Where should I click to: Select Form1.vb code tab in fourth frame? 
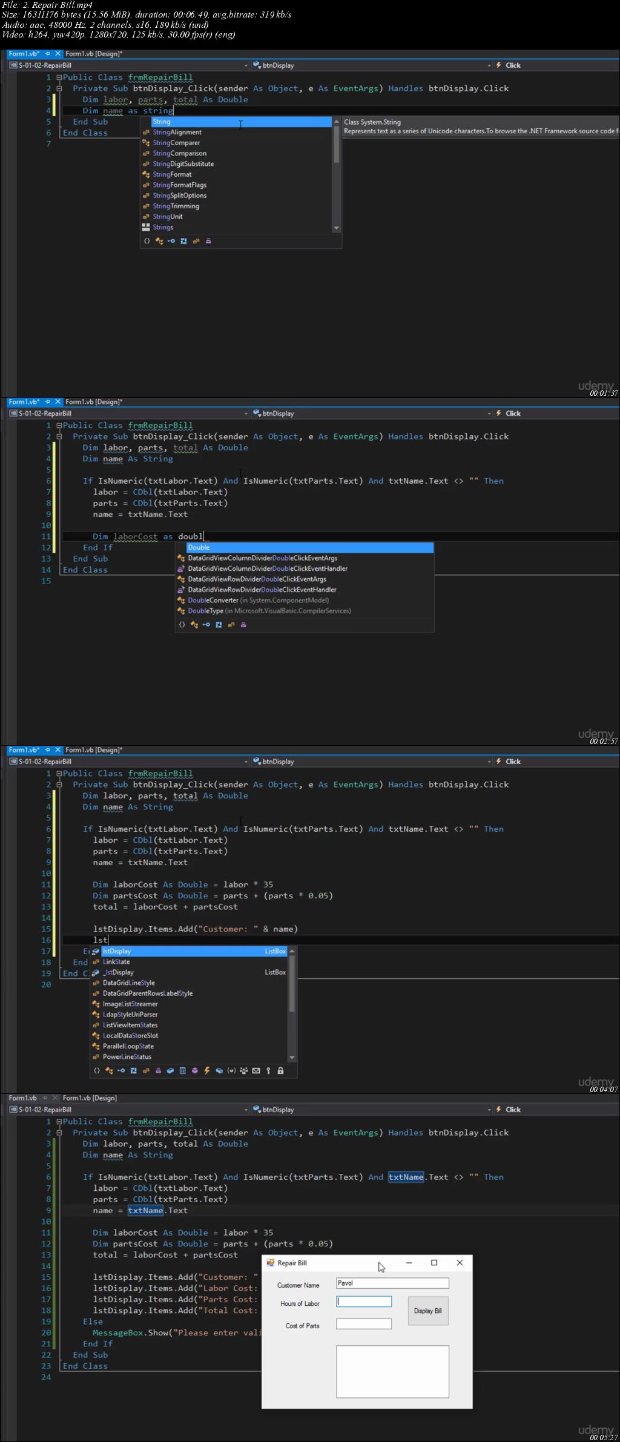(x=22, y=1098)
